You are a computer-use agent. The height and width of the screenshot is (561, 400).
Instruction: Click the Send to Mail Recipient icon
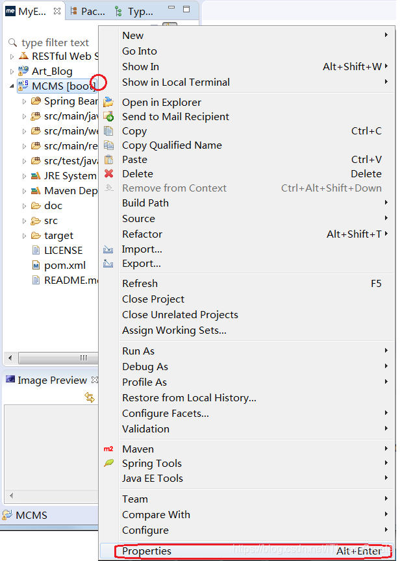click(108, 117)
